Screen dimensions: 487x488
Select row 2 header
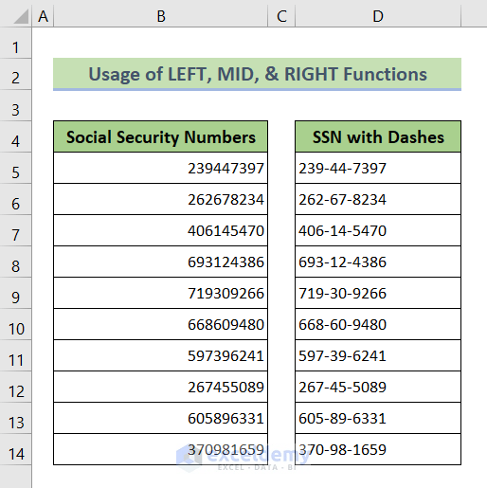[16, 74]
